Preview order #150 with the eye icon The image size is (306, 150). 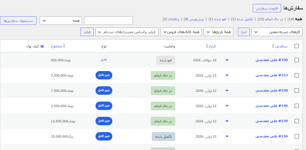pos(227,91)
